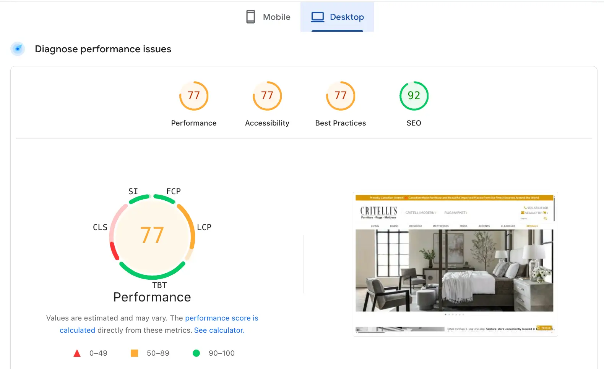Click the CLS label on the gauge
Screen dimensions: 604x369
(x=100, y=227)
